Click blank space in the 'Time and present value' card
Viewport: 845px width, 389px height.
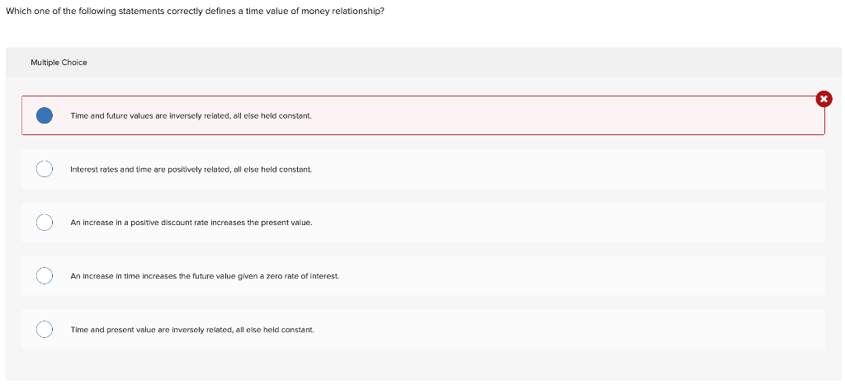click(x=566, y=330)
